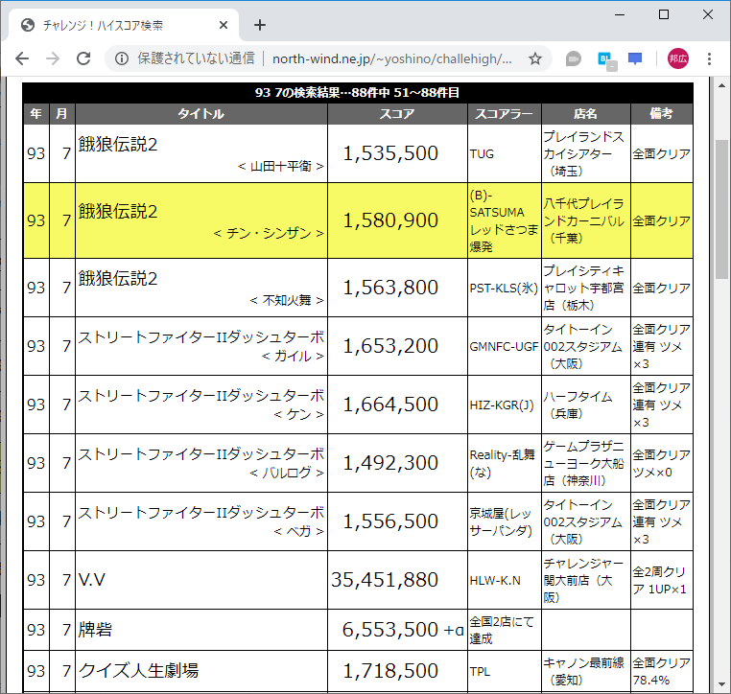The height and width of the screenshot is (694, 731).
Task: Click the 年 column header
Action: click(x=35, y=114)
